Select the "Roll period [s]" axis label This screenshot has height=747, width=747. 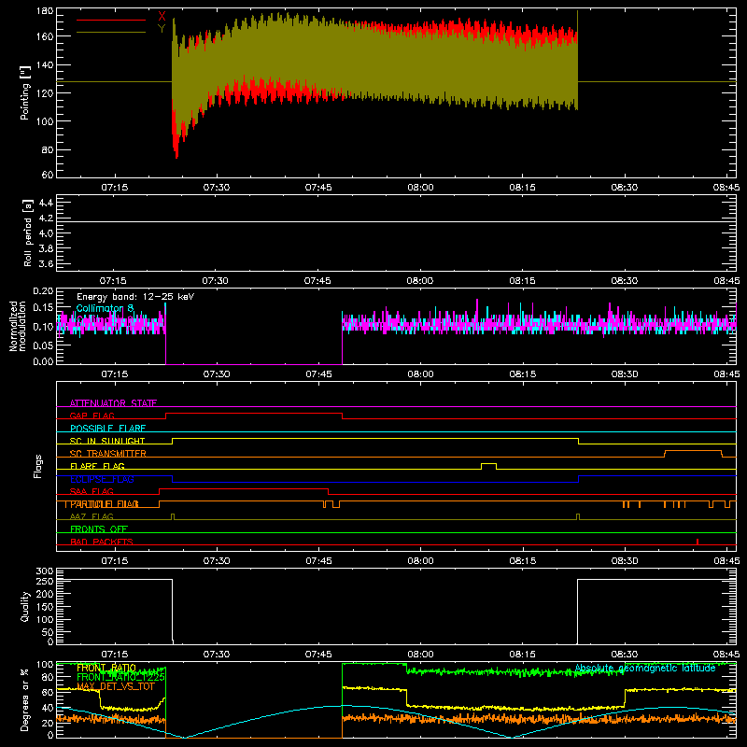27,233
